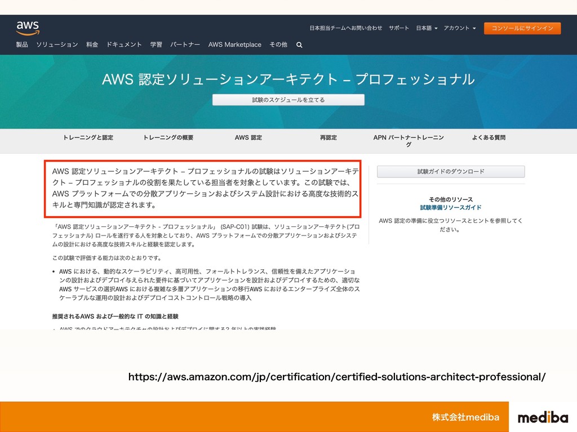Switch to トレーニングと認定 tab
Screen dimensions: 577x432
tap(88, 137)
